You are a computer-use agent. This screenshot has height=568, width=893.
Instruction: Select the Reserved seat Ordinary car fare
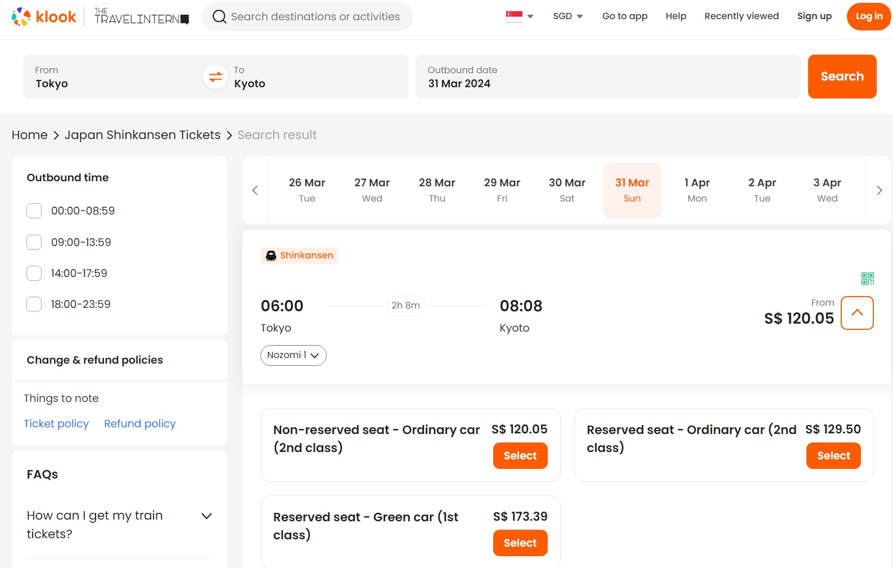point(833,456)
